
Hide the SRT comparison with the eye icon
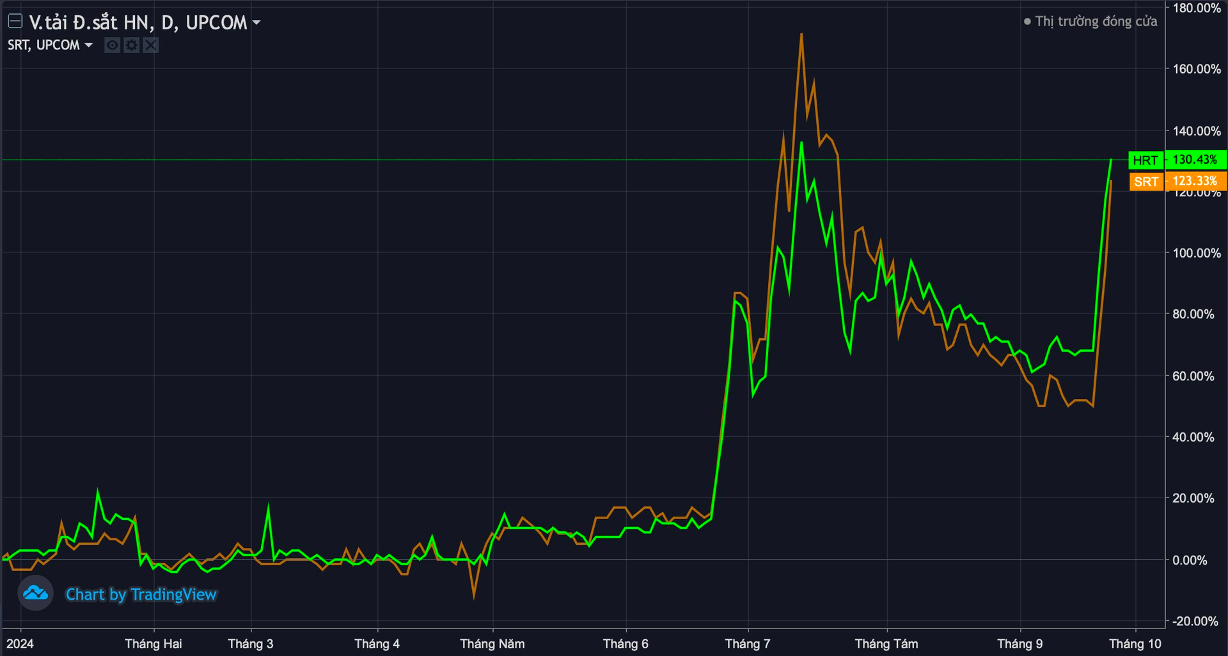112,45
